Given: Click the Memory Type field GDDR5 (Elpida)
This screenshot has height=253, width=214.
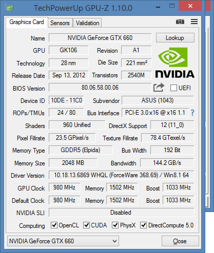Looking at the screenshot, I should click(x=81, y=150).
